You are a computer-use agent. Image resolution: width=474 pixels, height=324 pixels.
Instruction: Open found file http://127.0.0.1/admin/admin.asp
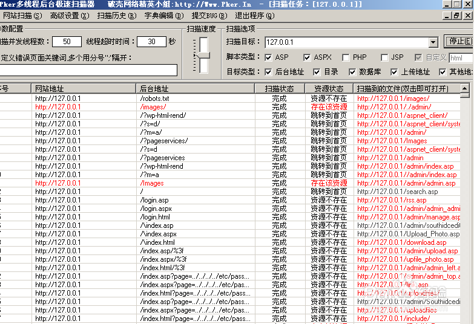[406, 183]
